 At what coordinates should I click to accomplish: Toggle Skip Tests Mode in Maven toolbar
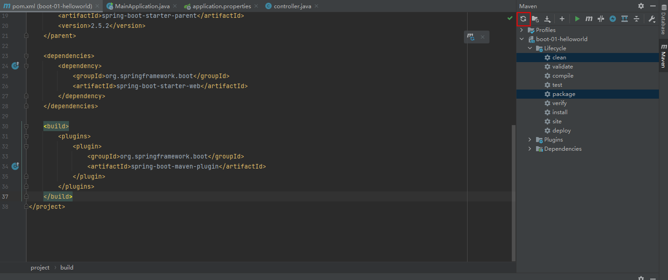[613, 19]
